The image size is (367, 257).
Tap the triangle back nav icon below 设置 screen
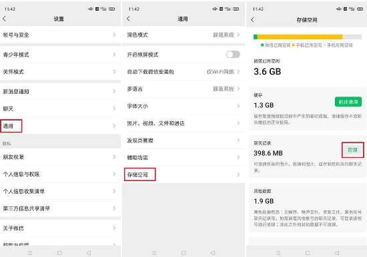pos(89,253)
